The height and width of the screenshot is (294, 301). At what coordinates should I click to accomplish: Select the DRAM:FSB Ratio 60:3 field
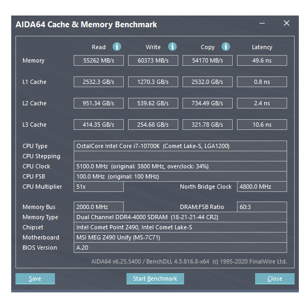tap(262, 207)
